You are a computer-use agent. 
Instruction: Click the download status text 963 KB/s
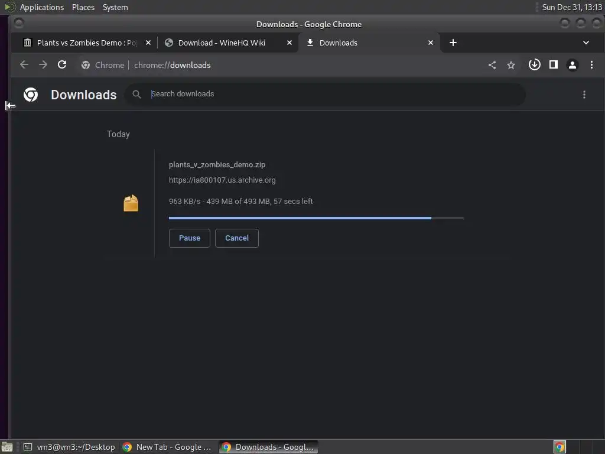241,202
